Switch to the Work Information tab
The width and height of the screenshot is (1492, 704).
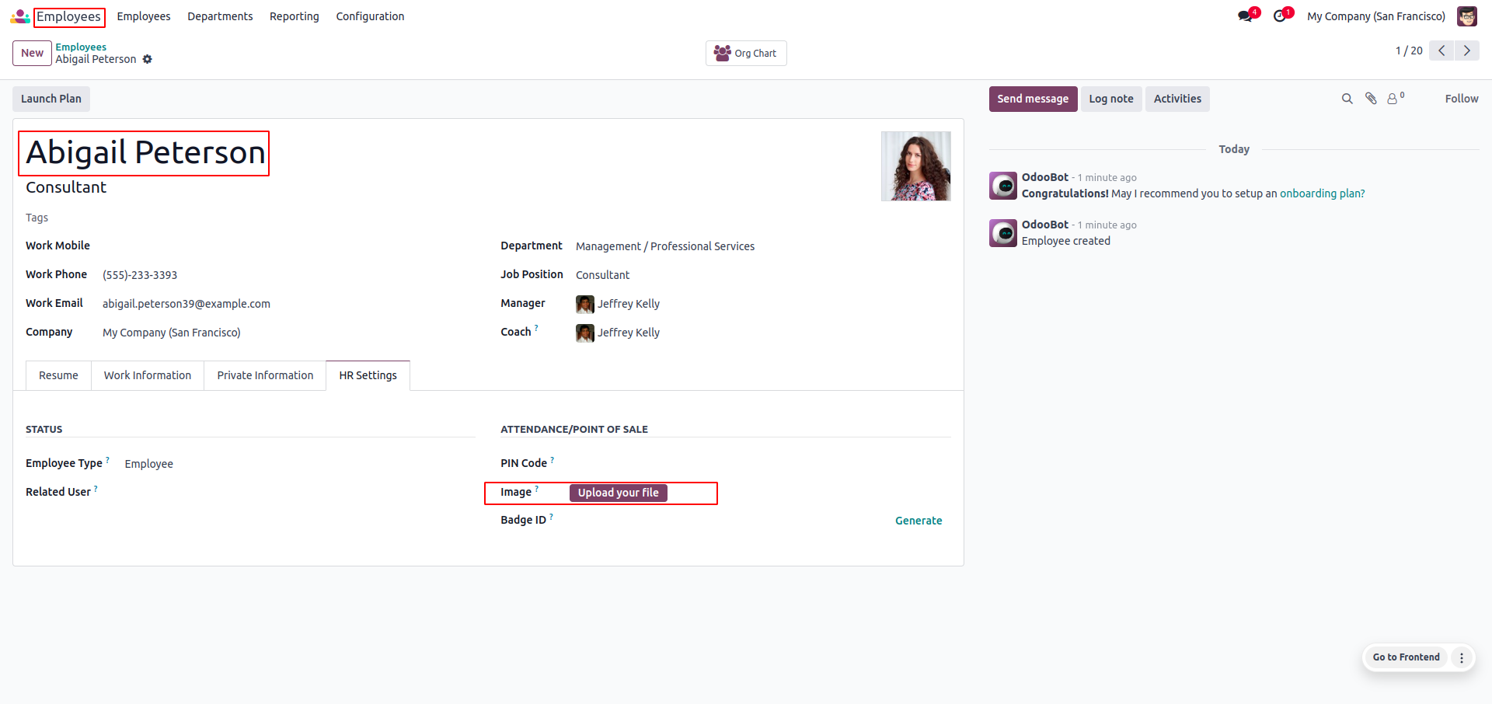148,375
